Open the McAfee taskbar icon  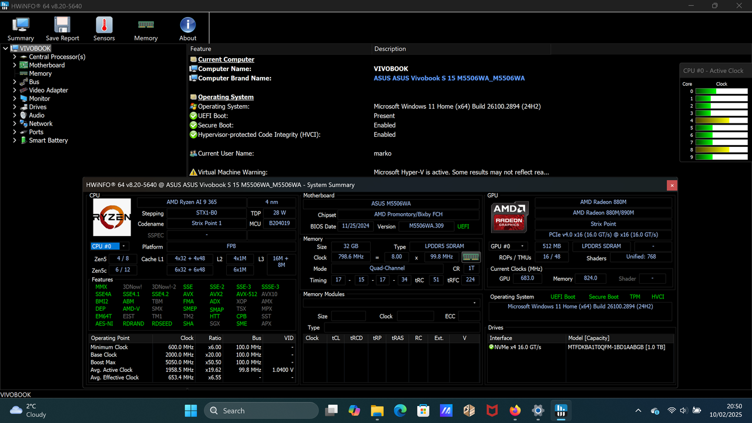(x=492, y=410)
